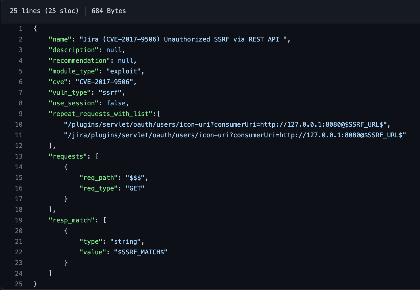Image resolution: width=420 pixels, height=290 pixels.
Task: Click line number 10
Action: (19, 125)
